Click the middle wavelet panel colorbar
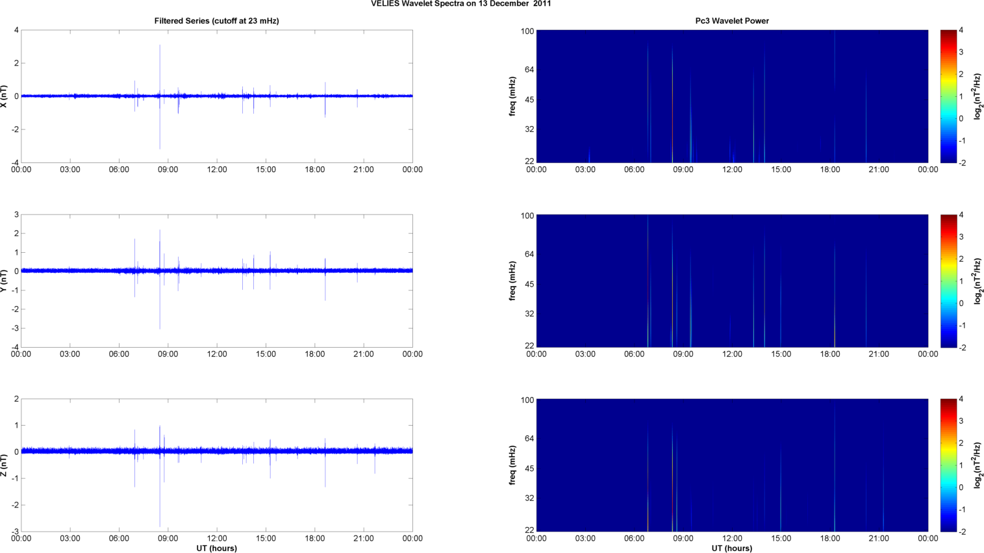Viewport: 984px width, 553px height. point(948,281)
